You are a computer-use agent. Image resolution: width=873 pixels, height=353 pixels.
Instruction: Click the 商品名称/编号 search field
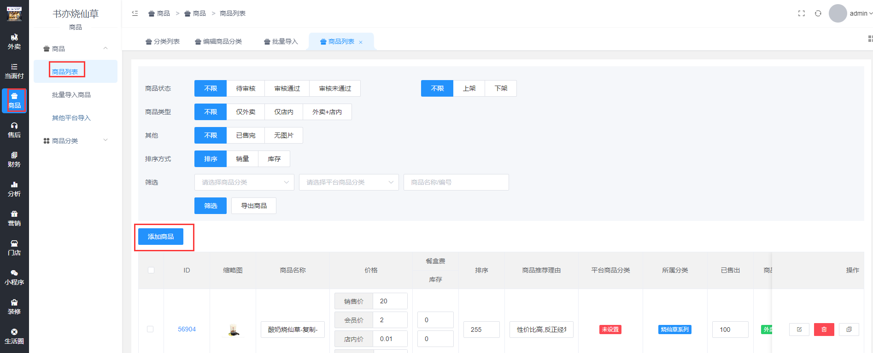coord(456,182)
